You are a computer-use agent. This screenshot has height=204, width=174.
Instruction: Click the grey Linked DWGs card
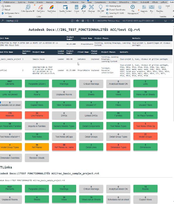91,115
